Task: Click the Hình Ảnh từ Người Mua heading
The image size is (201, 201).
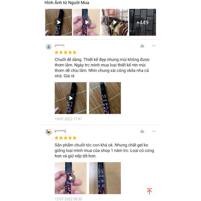Action: coord(67,3)
